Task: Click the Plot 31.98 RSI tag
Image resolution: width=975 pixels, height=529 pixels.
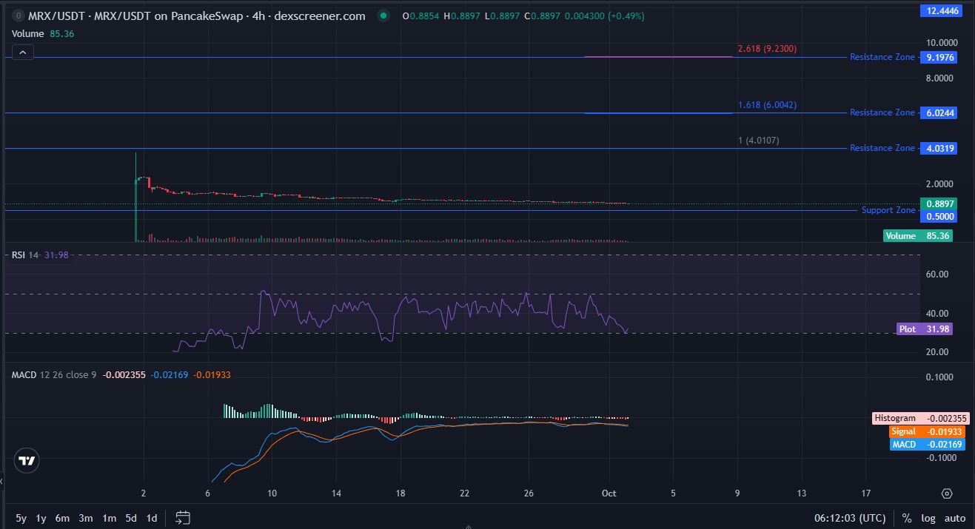Action: 924,329
